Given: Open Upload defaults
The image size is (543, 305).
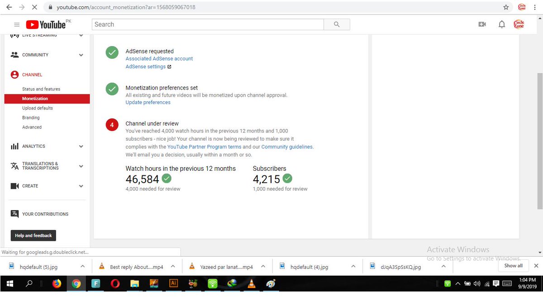Looking at the screenshot, I should point(38,108).
